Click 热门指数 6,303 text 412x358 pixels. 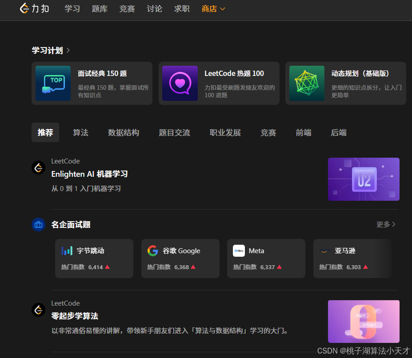tap(340, 267)
